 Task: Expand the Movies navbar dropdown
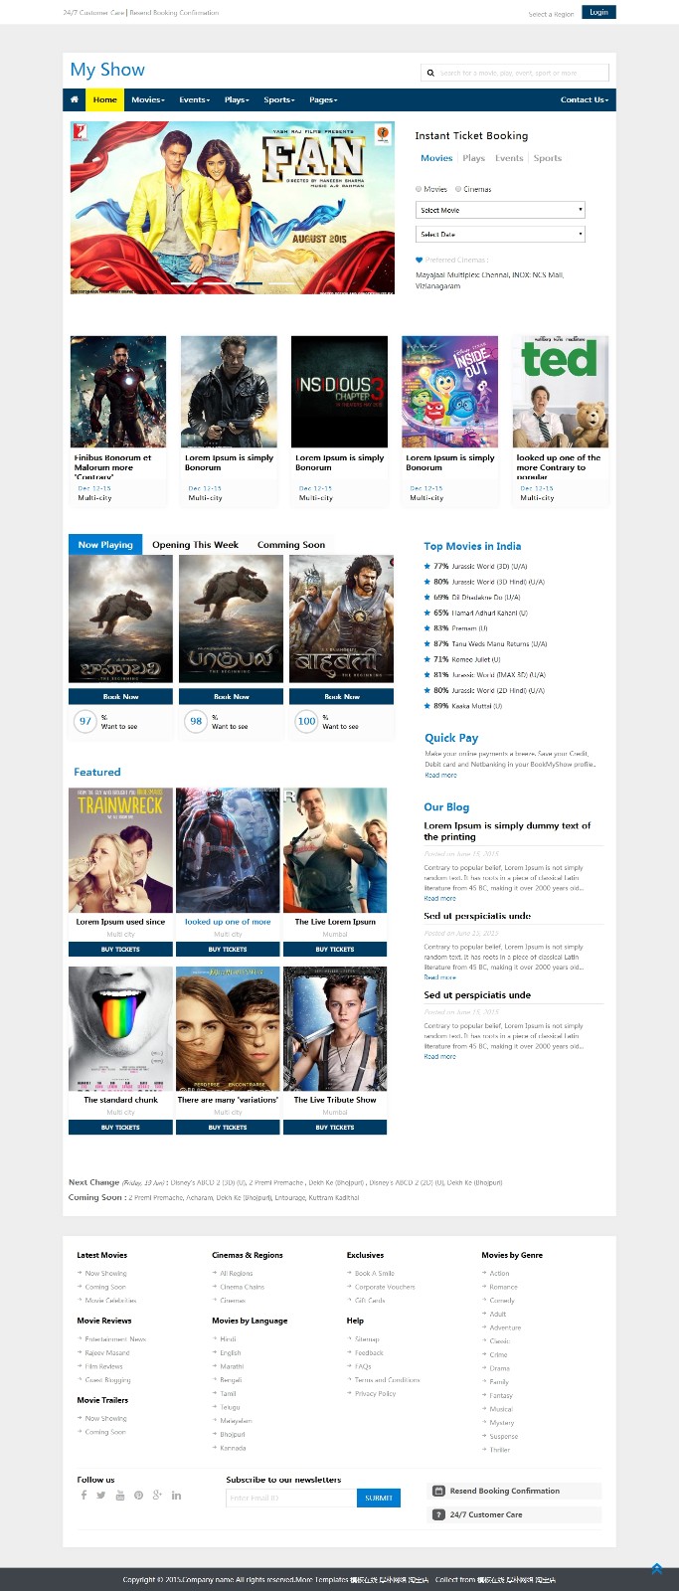(148, 99)
